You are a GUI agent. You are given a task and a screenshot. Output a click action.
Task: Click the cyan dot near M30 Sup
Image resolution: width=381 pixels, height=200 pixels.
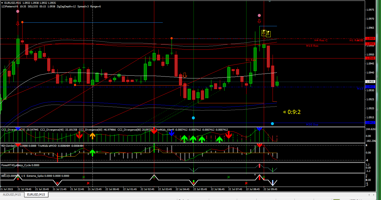pyautogui.click(x=272, y=124)
